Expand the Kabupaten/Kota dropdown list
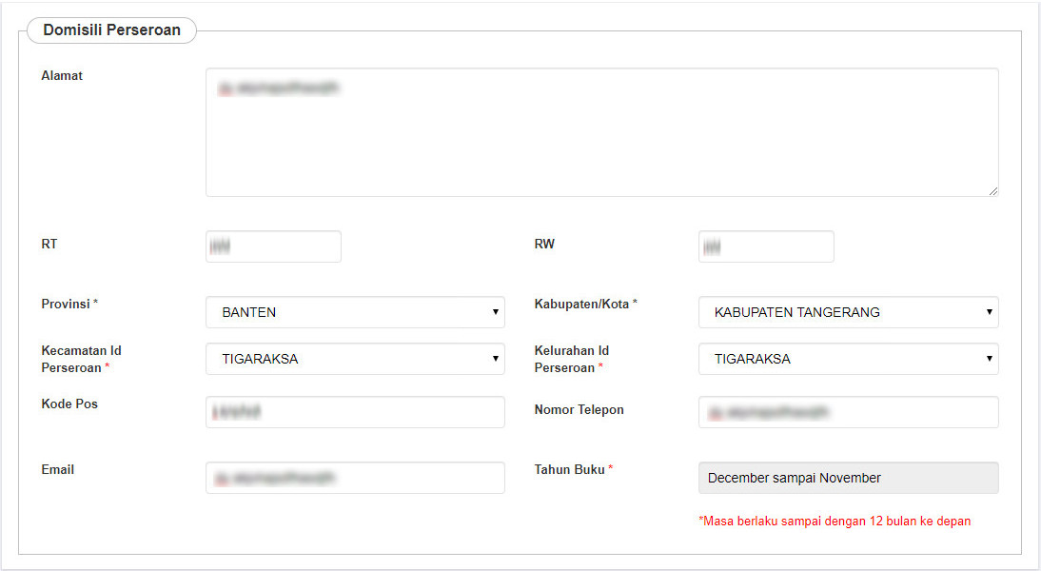This screenshot has width=1041, height=571. (x=848, y=312)
